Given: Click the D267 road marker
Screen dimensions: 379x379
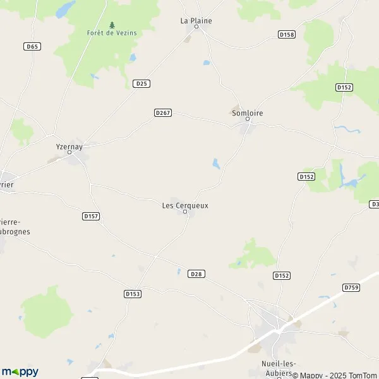Looking at the screenshot, I should click(x=163, y=112).
